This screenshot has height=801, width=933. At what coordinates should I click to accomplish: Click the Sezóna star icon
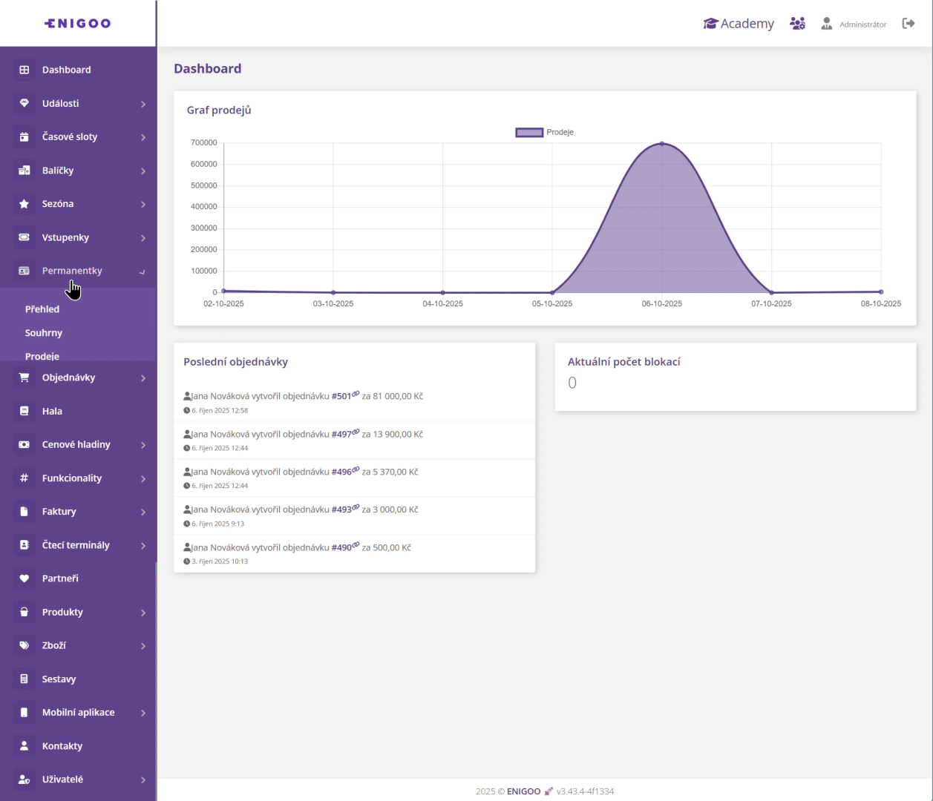coord(24,204)
